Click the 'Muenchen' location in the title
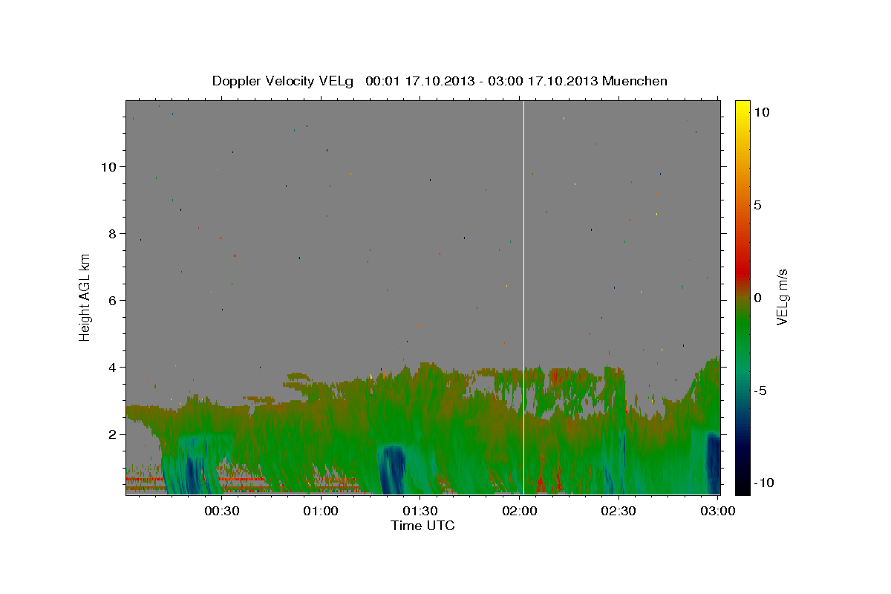Viewport: 891px width, 594px height. [635, 81]
